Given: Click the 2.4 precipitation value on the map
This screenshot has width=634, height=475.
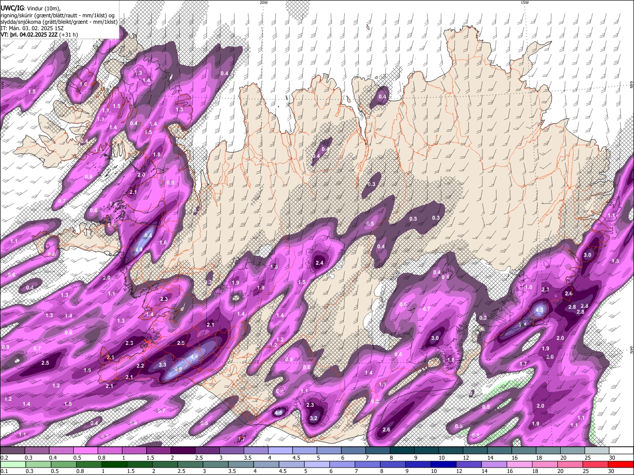Looking at the screenshot, I should click(319, 263).
